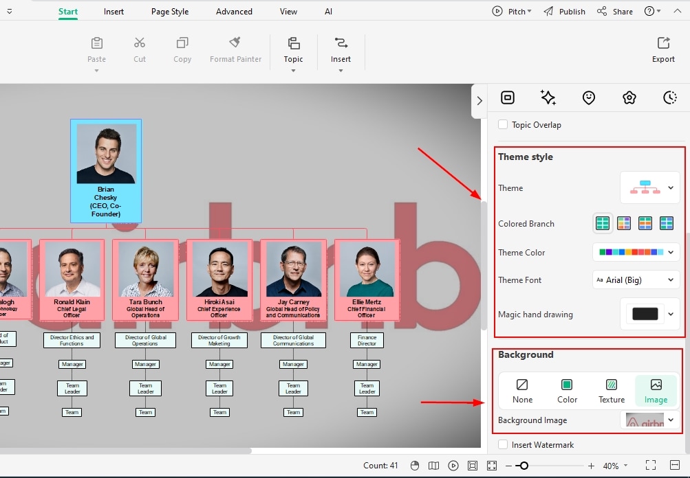
Task: Open the Theme dropdown
Action: tap(650, 187)
